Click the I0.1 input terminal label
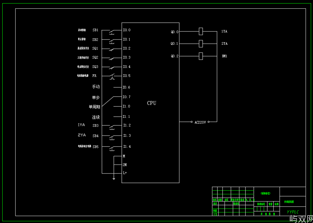Image resolution: width=313 pixels, height=223 pixels. tap(127, 39)
